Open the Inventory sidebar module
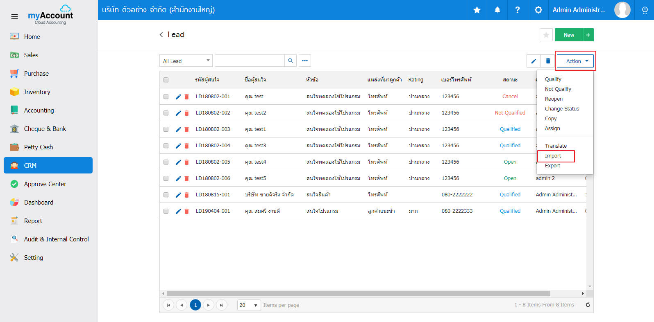The height and width of the screenshot is (322, 654). 48,92
